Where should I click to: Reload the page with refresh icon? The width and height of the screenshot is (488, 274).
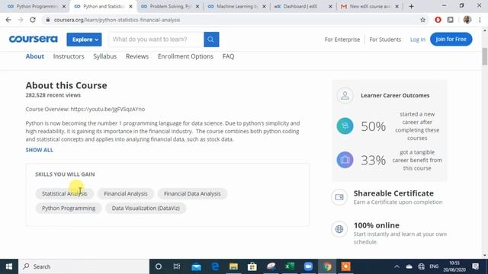(33, 20)
